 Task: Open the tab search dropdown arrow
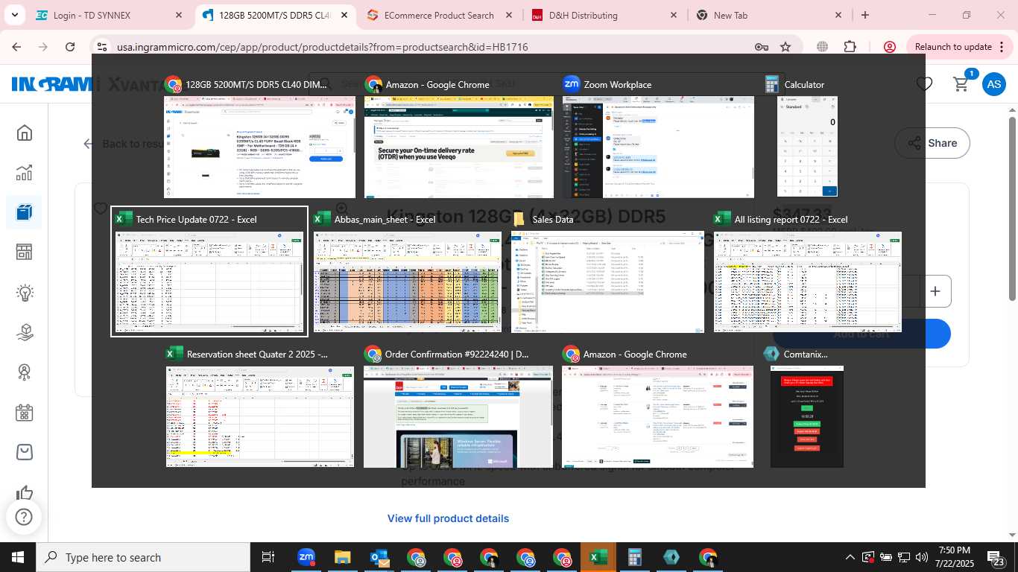(15, 15)
